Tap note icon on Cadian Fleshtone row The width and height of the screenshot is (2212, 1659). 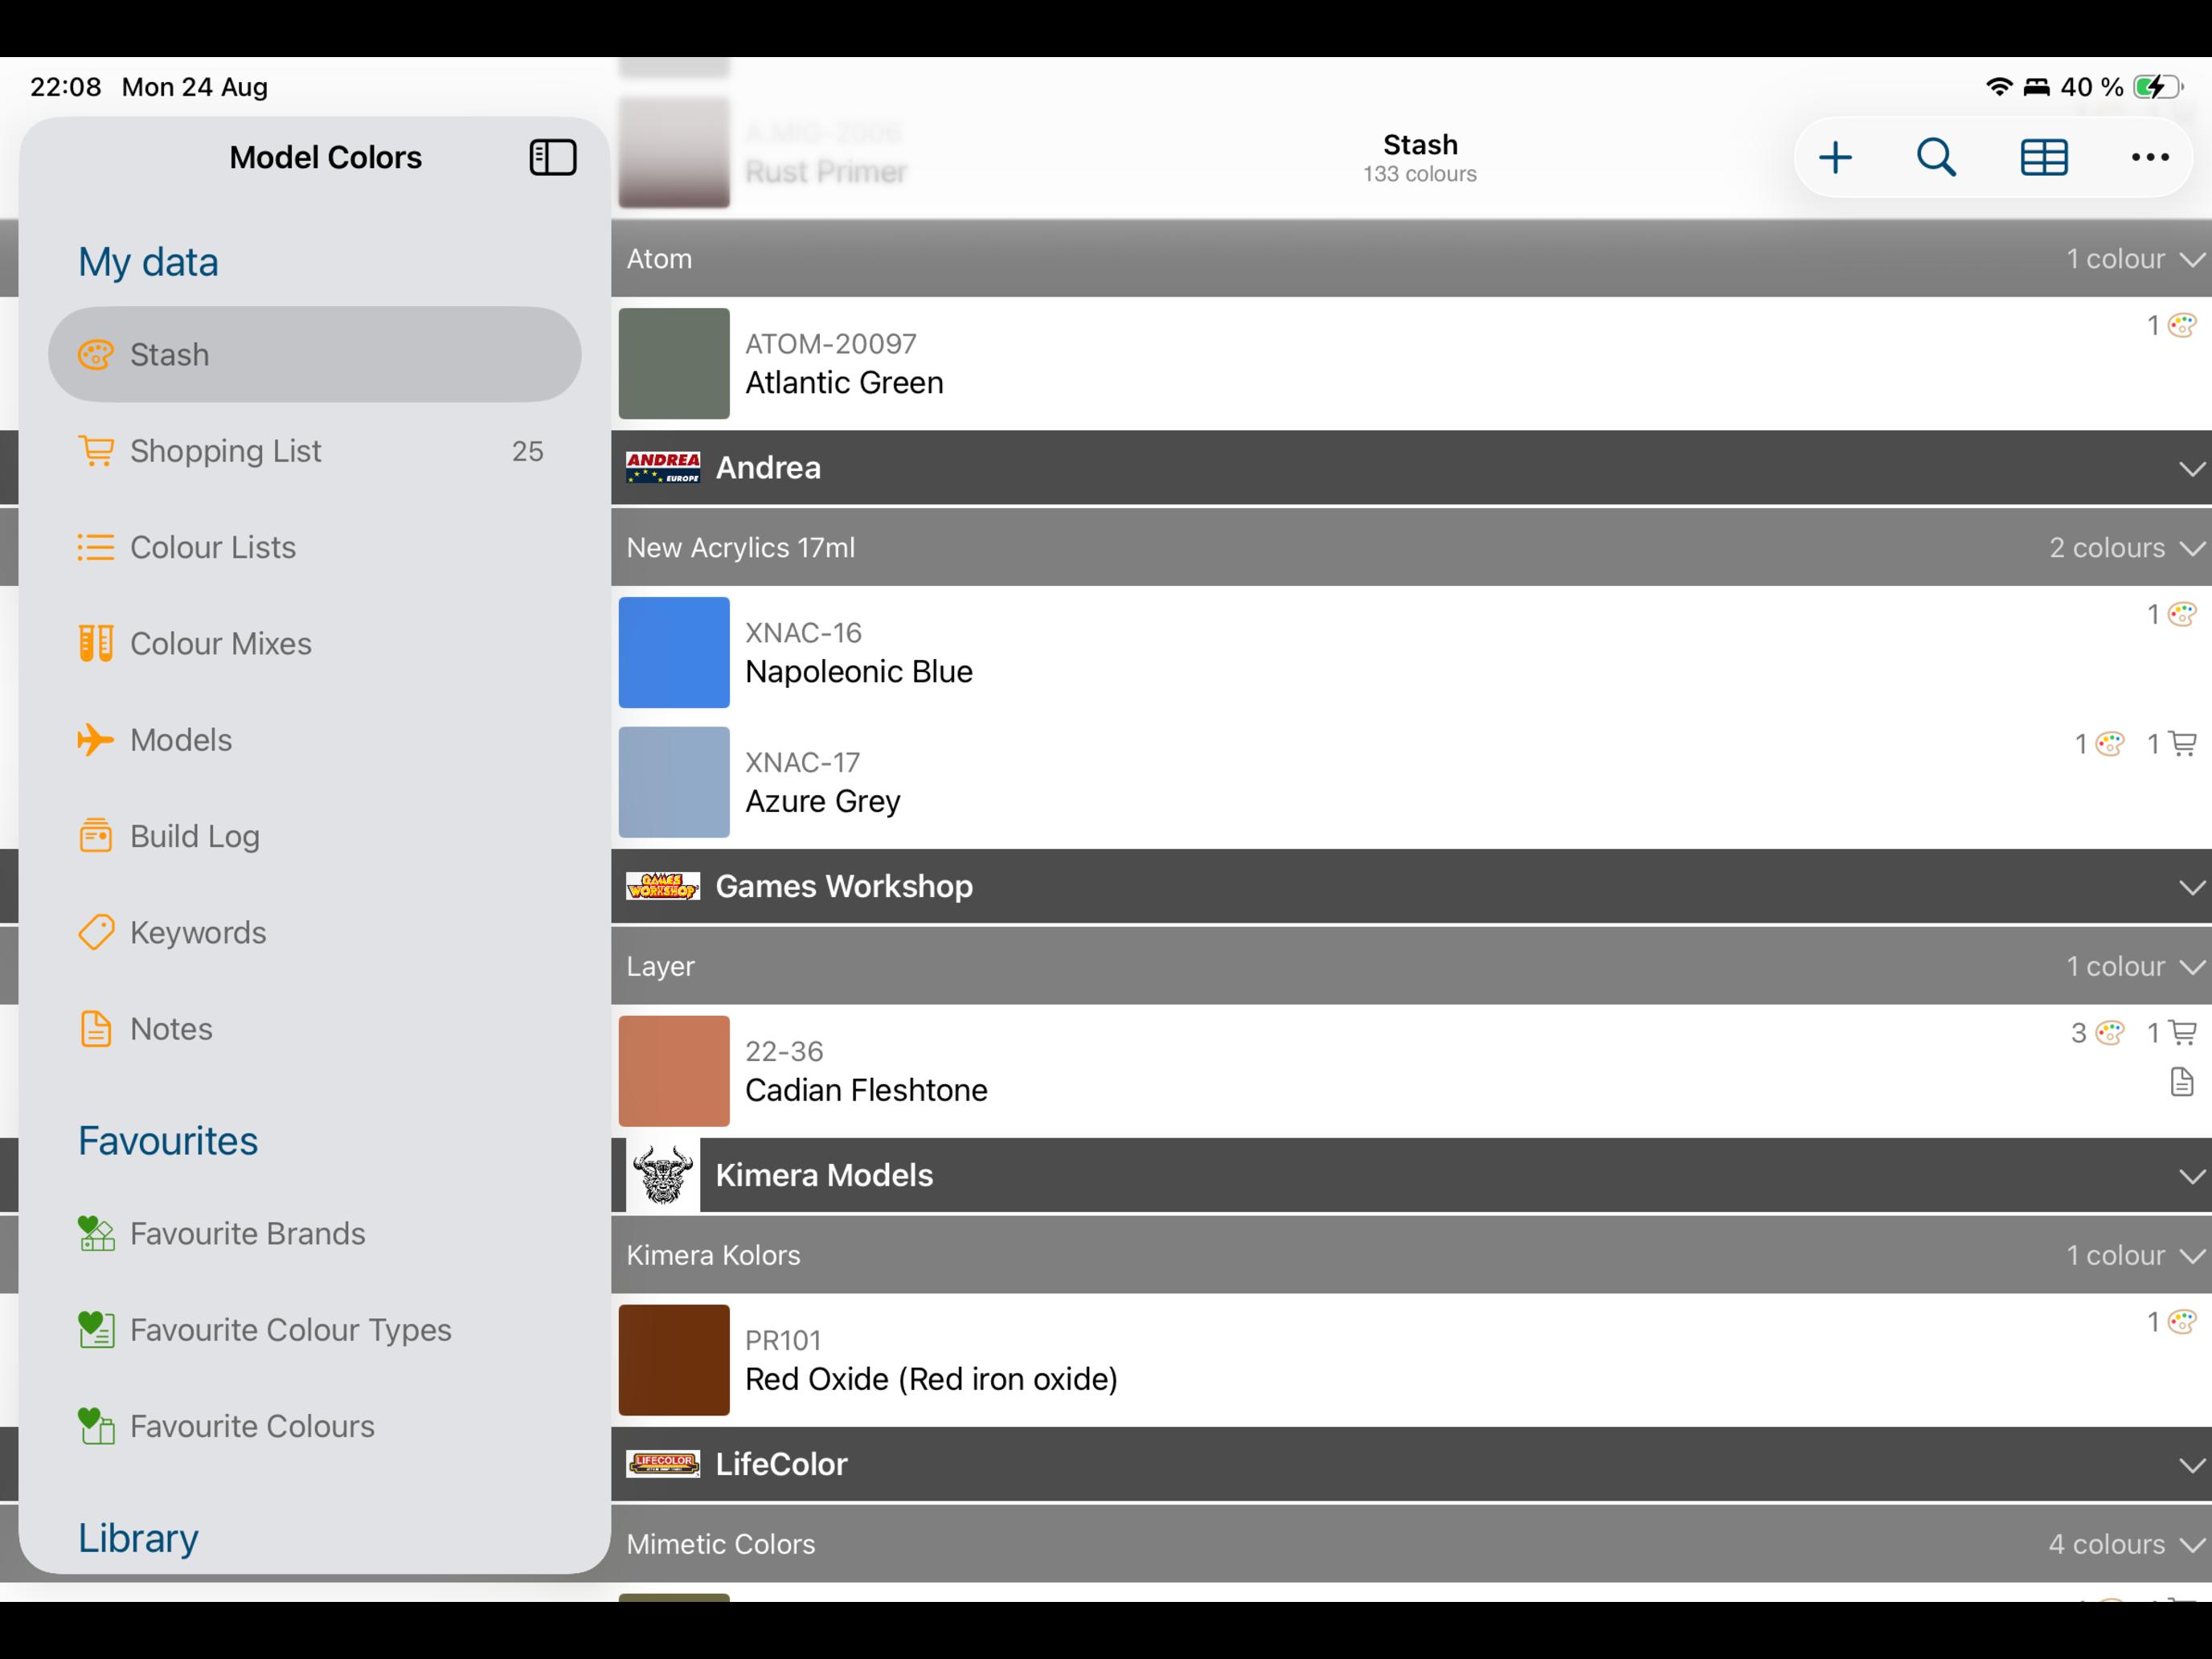point(2182,1082)
